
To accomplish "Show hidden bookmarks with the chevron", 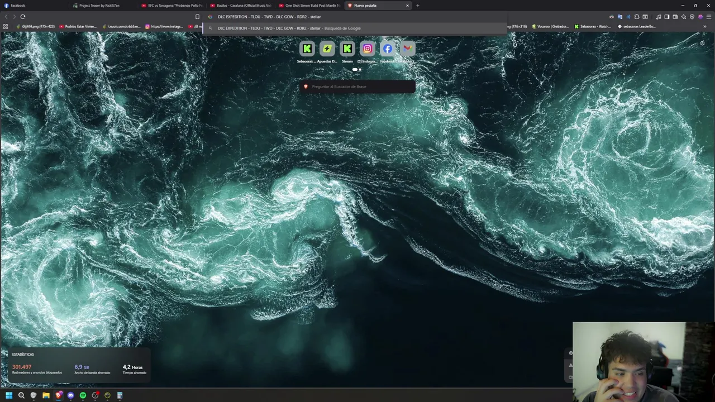I will pos(704,26).
